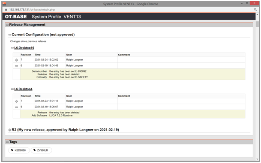The width and height of the screenshot is (261, 163).
Task: Maximize the Chrome window
Action: (x=247, y=3)
